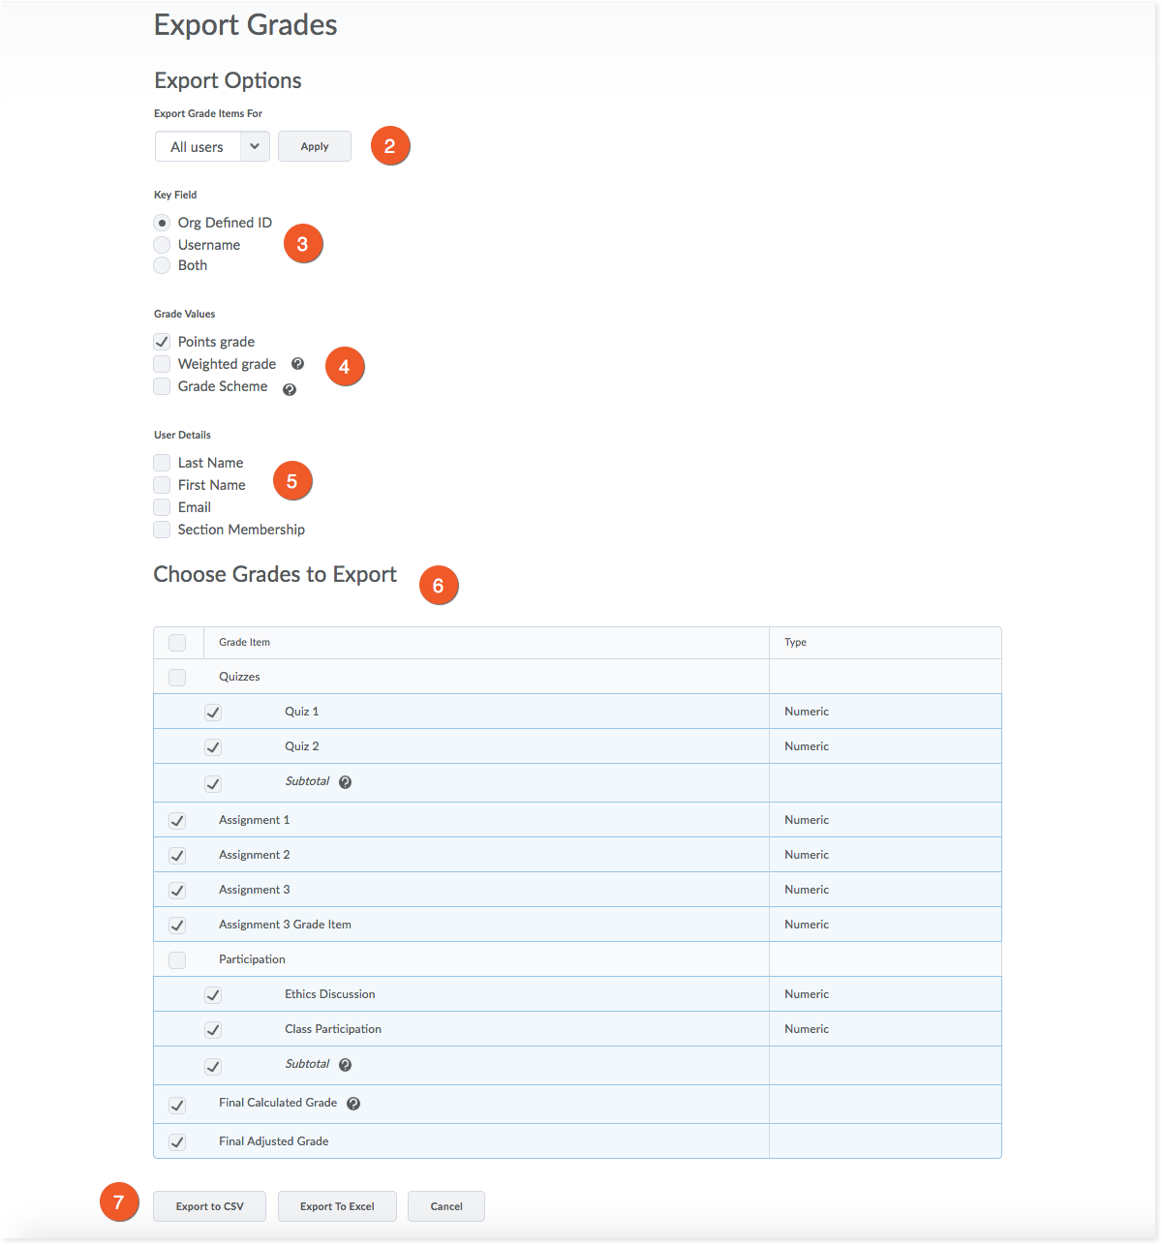Tick the Grade Scheme checkbox
The width and height of the screenshot is (1162, 1245).
[x=162, y=386]
